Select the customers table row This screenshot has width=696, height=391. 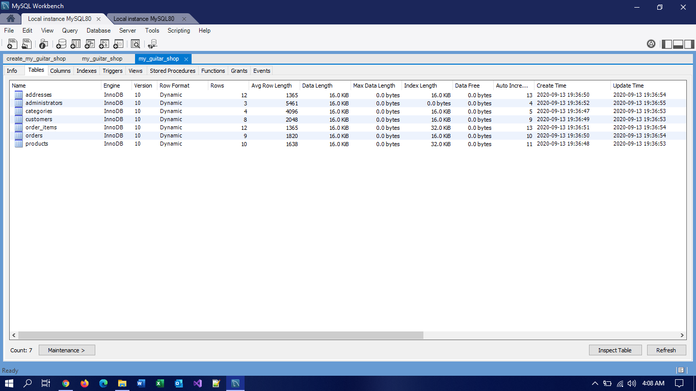[x=347, y=119]
